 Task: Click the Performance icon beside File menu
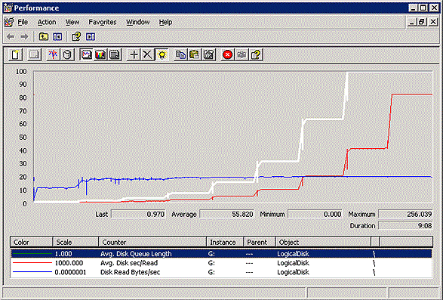pyautogui.click(x=9, y=22)
